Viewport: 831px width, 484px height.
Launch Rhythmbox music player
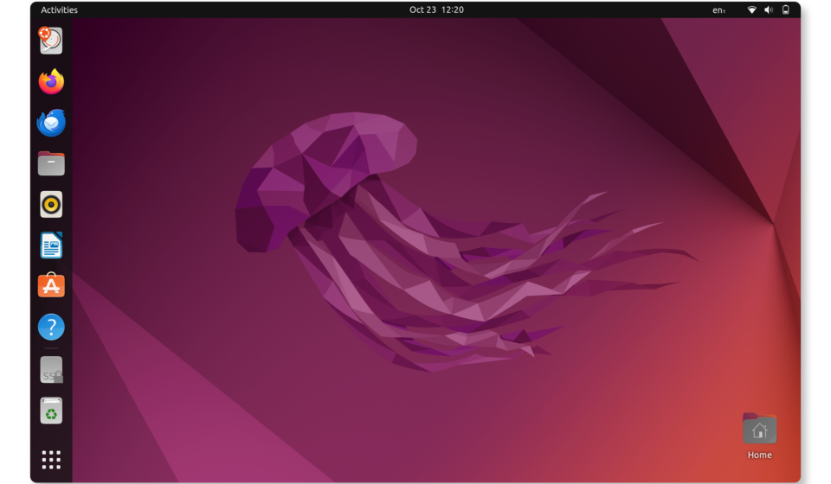pyautogui.click(x=51, y=205)
